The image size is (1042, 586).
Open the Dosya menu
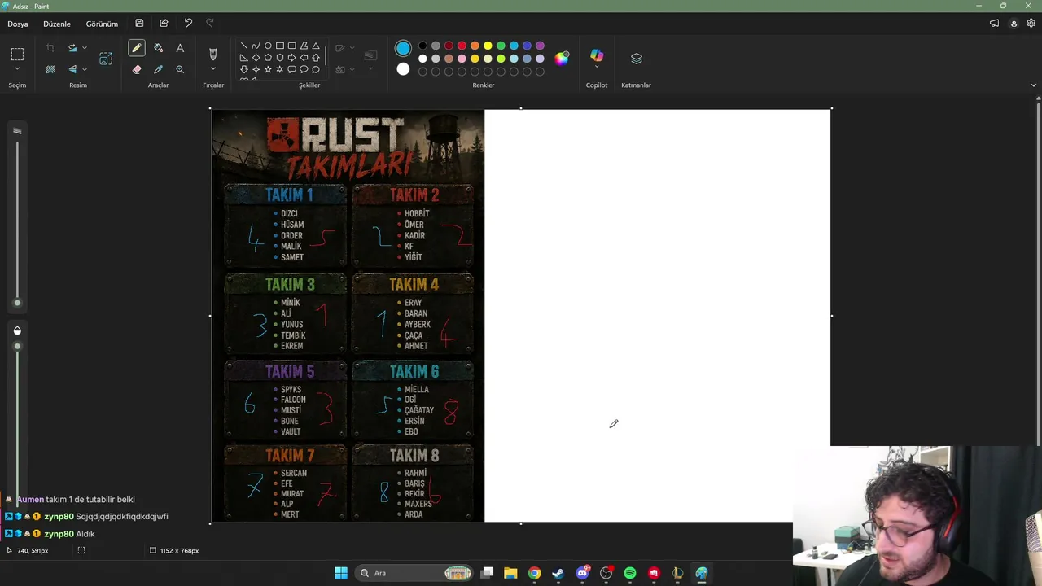(18, 24)
